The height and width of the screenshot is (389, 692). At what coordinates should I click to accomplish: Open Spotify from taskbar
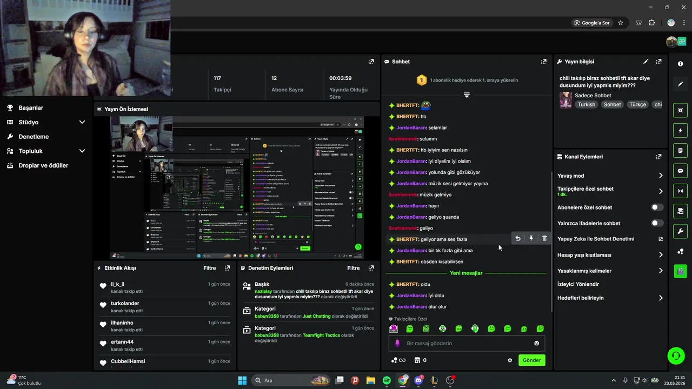[387, 380]
